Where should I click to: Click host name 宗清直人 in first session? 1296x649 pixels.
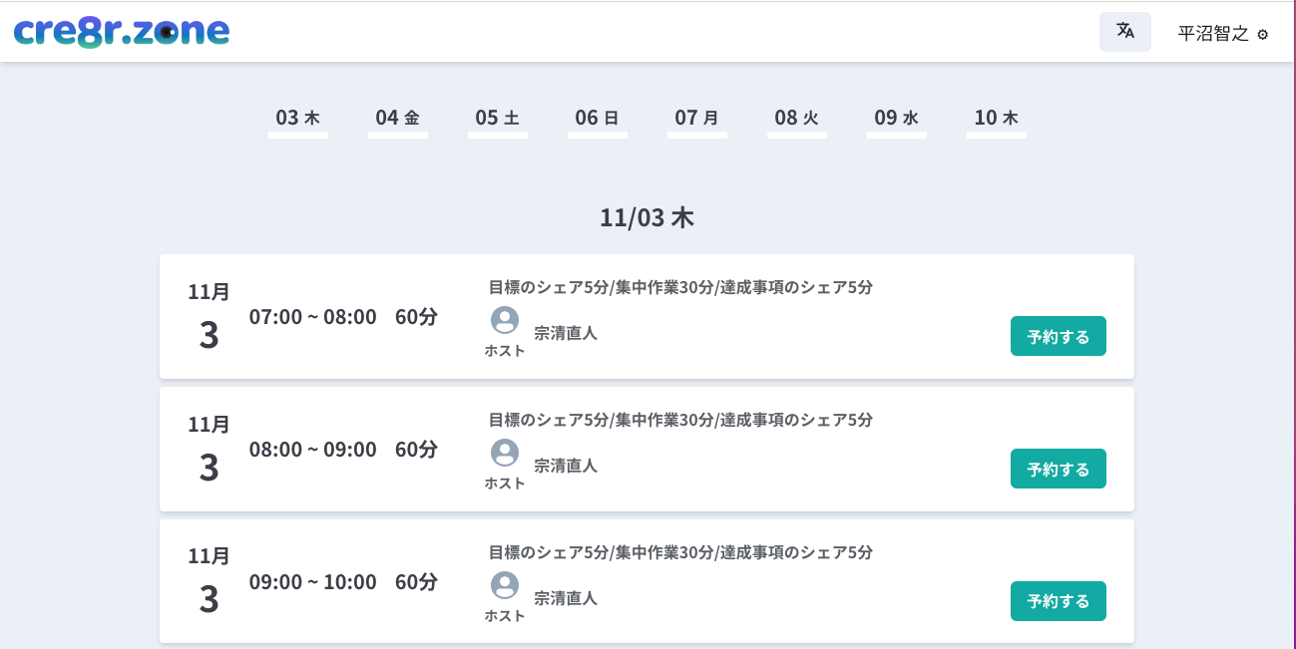[x=566, y=333]
